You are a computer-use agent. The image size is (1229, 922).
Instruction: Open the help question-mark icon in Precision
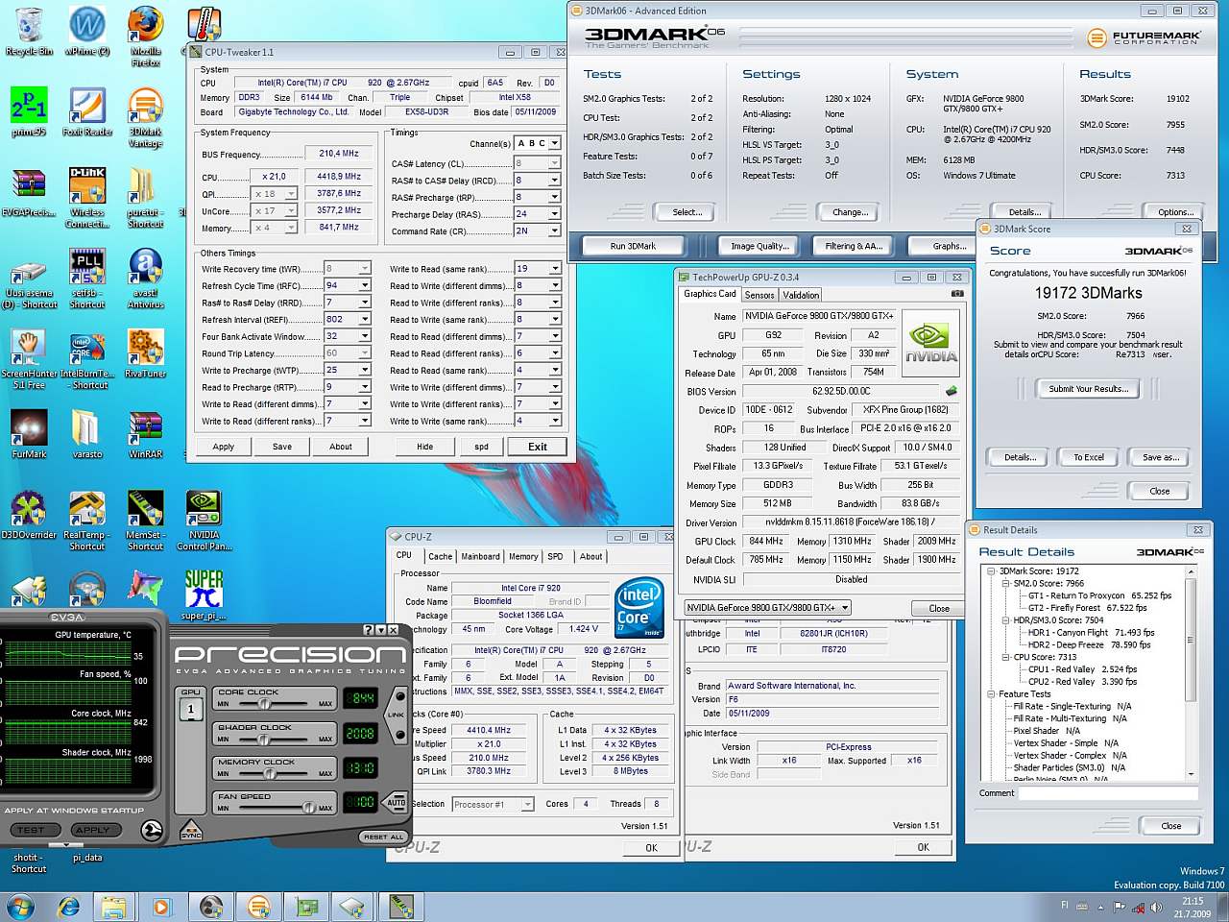pyautogui.click(x=369, y=629)
